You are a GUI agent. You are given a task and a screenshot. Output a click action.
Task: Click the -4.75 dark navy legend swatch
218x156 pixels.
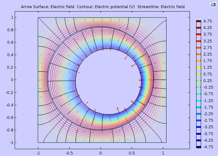point(199,147)
